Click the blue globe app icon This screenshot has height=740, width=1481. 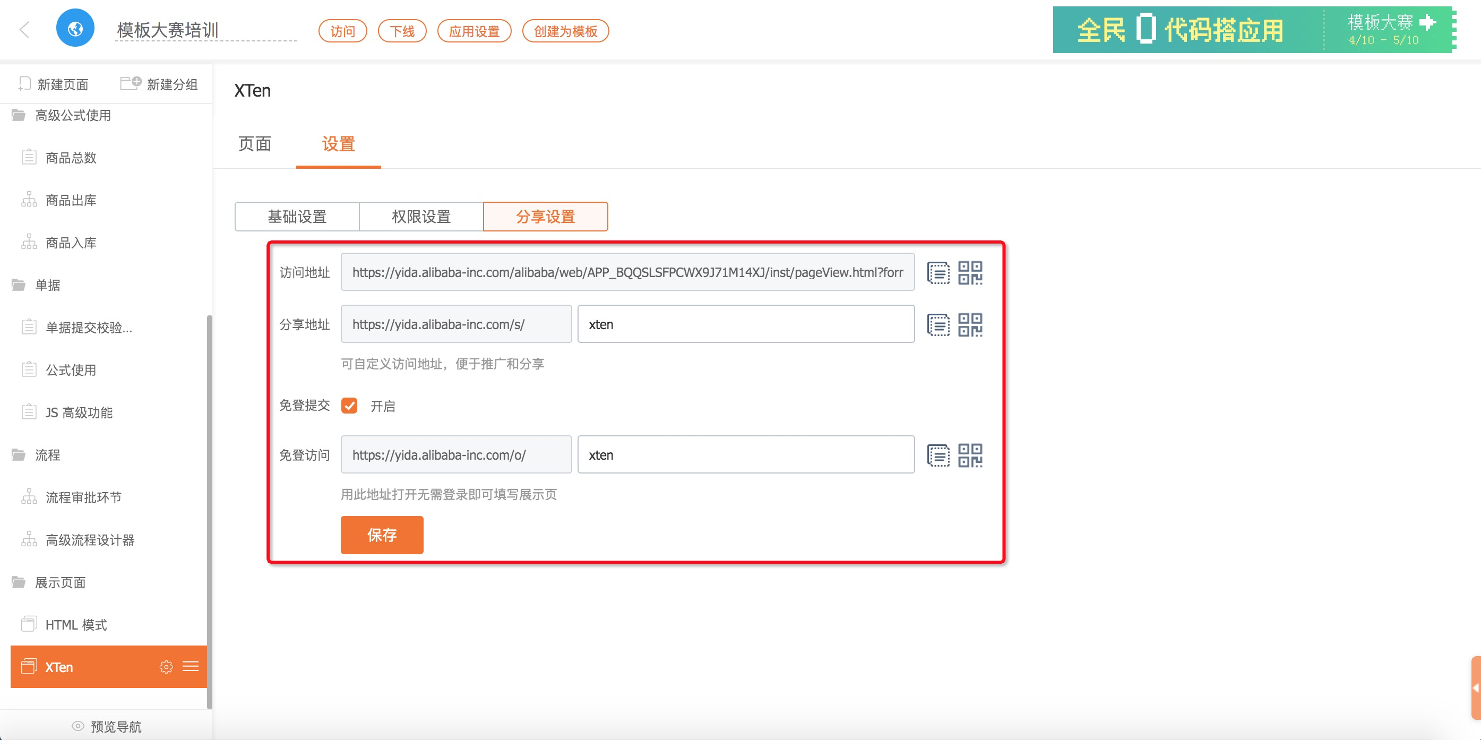point(75,28)
